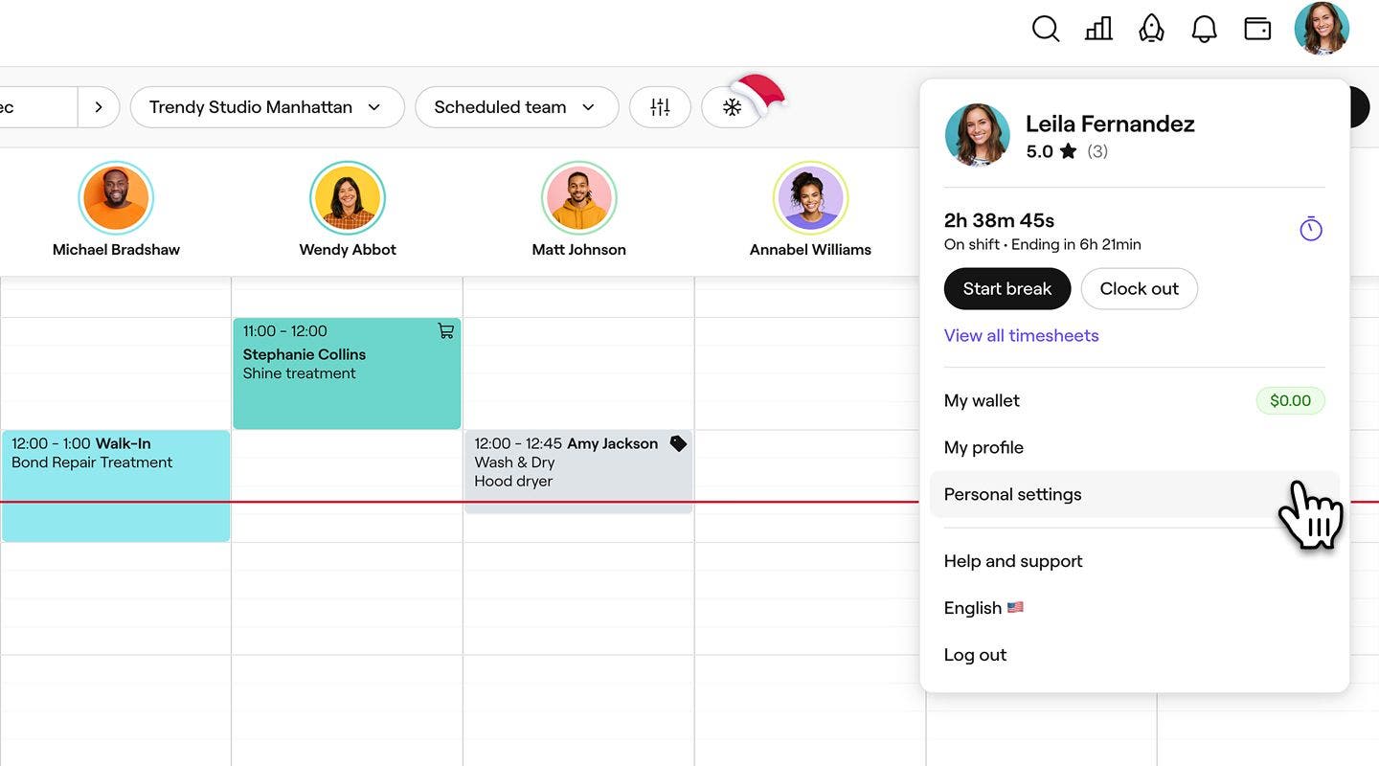Open the Scheduled team dropdown

[515, 107]
